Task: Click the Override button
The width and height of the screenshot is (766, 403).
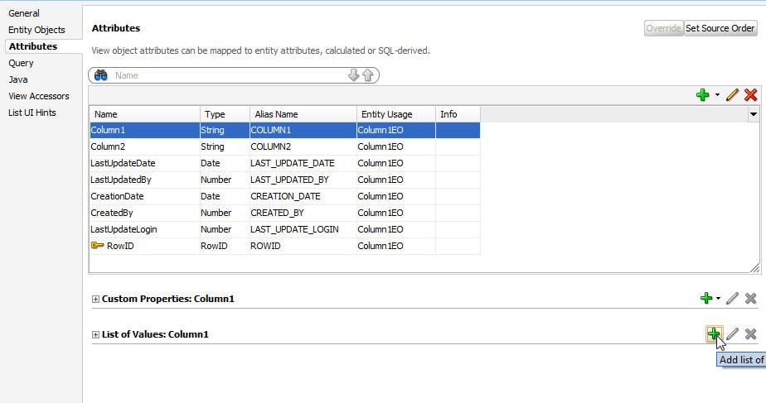Action: click(663, 28)
